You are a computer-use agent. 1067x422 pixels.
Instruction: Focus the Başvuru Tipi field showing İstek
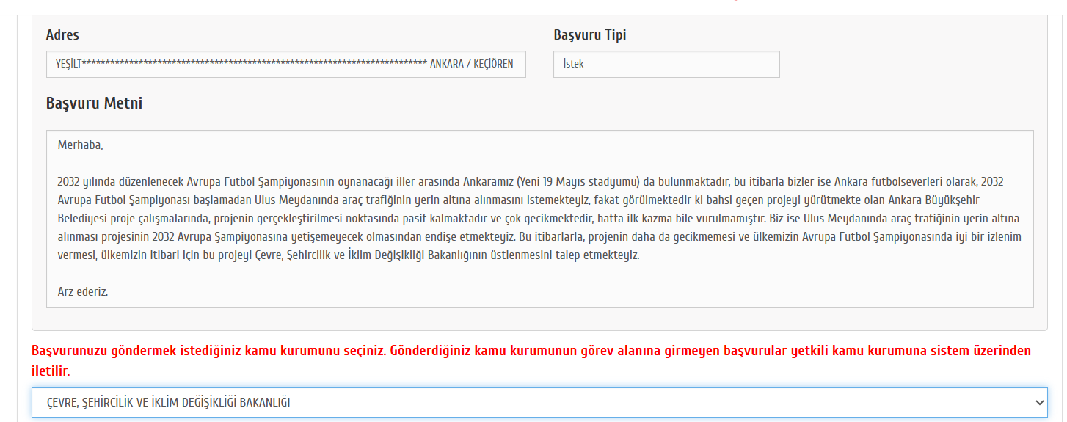[x=666, y=64]
